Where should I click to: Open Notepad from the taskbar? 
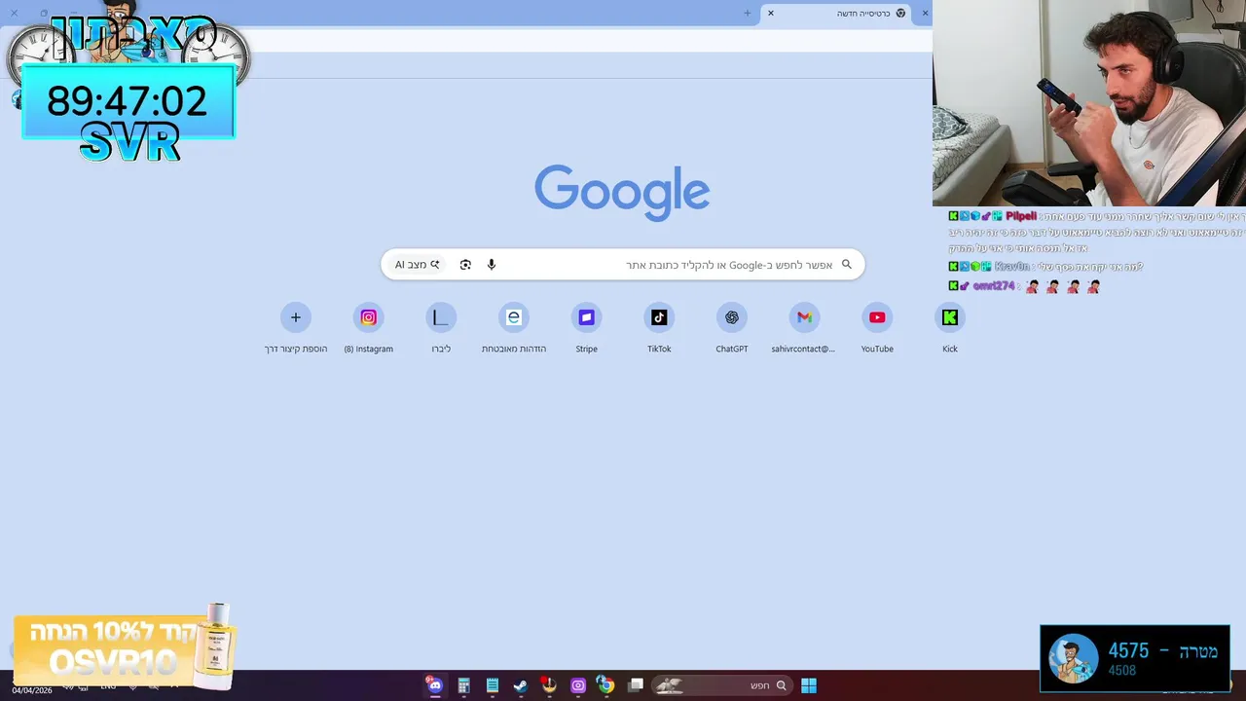pyautogui.click(x=493, y=685)
